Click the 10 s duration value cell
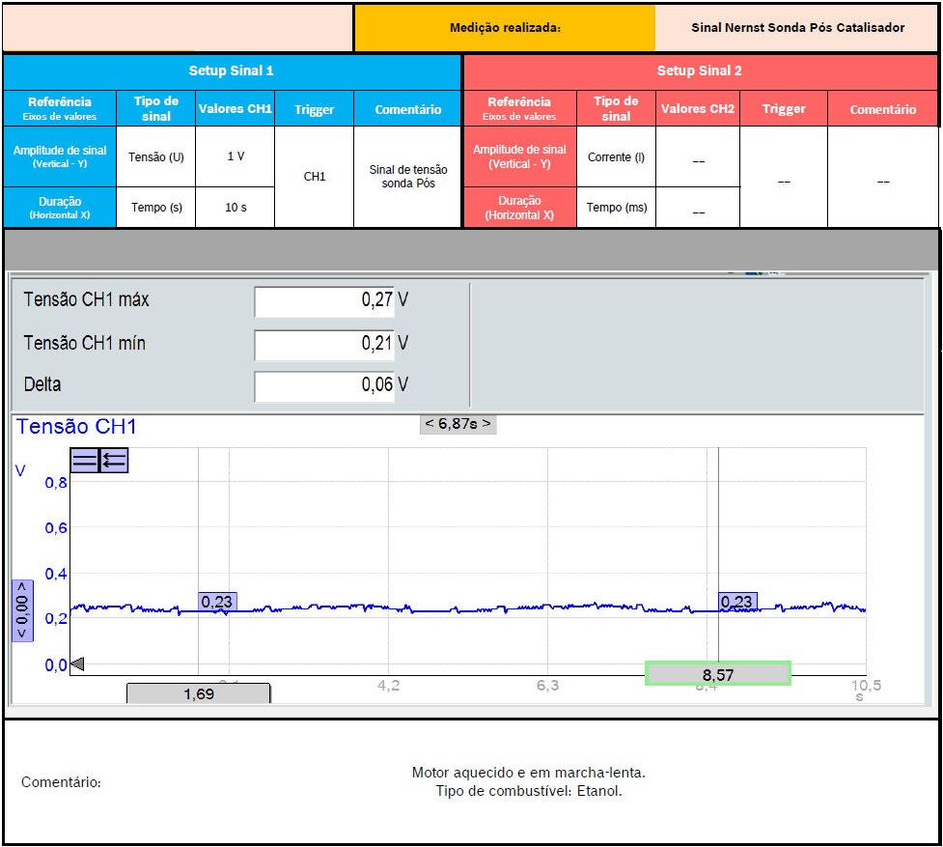The image size is (943, 847). coord(236,208)
